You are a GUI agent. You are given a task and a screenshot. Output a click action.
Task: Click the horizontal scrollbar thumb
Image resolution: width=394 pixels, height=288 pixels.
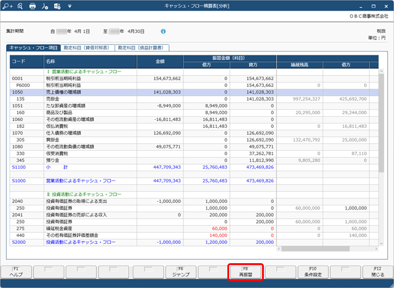point(315,249)
